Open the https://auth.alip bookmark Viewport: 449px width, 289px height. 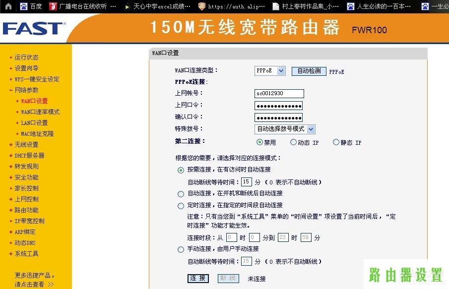tap(232, 6)
